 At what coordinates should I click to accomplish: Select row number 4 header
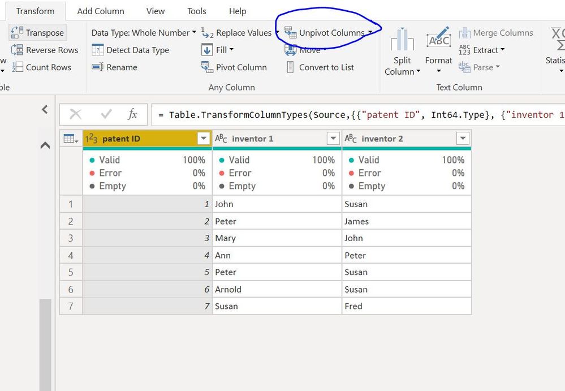[x=71, y=255]
